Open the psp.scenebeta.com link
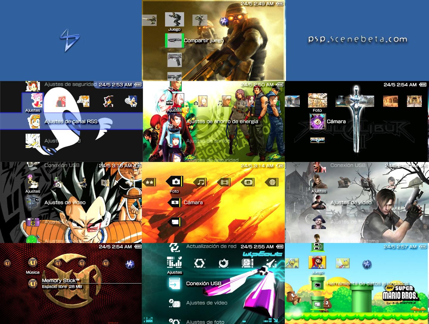The width and height of the screenshot is (429, 324). coord(357,39)
